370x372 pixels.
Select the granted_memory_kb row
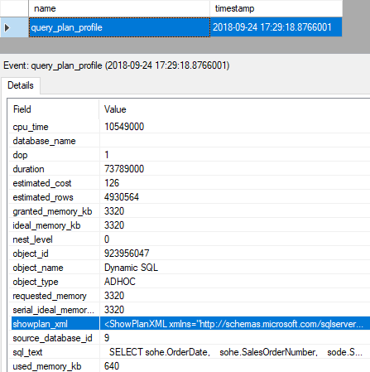(x=190, y=211)
